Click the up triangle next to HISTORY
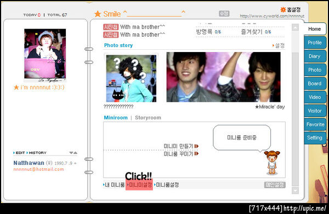The image size is (329, 214). coord(75,153)
